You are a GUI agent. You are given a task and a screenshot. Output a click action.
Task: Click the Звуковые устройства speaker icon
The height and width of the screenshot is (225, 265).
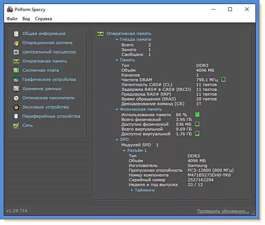tap(16, 107)
